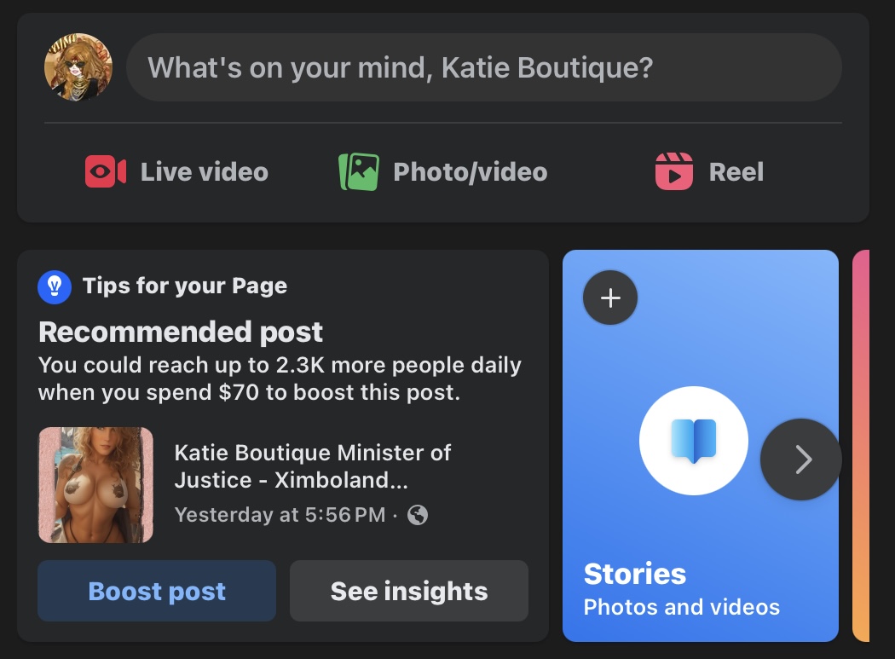Show next stories with the right chevron

click(801, 460)
